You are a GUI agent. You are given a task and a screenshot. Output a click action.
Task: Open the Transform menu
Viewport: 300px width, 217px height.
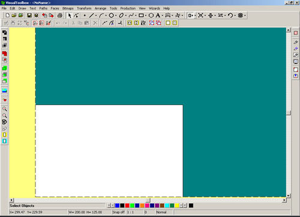[x=84, y=8]
